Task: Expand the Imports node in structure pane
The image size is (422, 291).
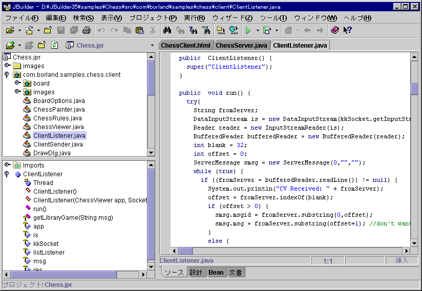Action: pyautogui.click(x=7, y=165)
